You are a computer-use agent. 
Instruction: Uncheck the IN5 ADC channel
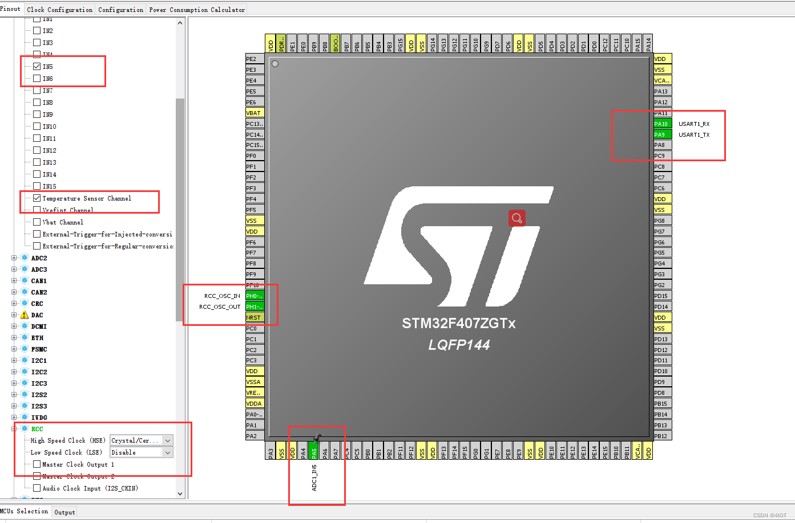click(x=37, y=66)
